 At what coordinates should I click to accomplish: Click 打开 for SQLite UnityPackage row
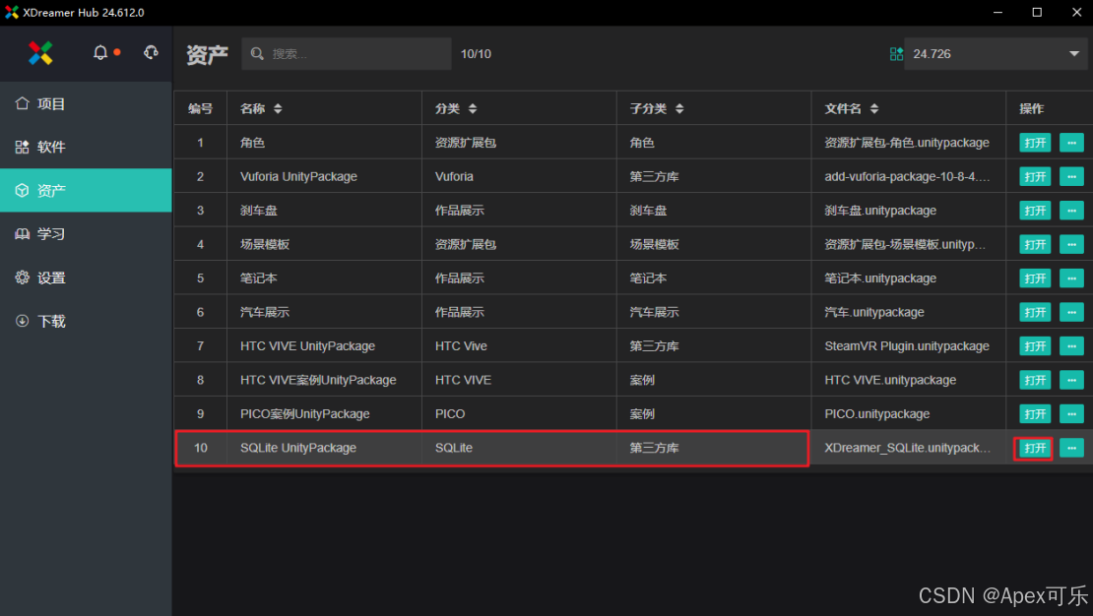[1035, 448]
